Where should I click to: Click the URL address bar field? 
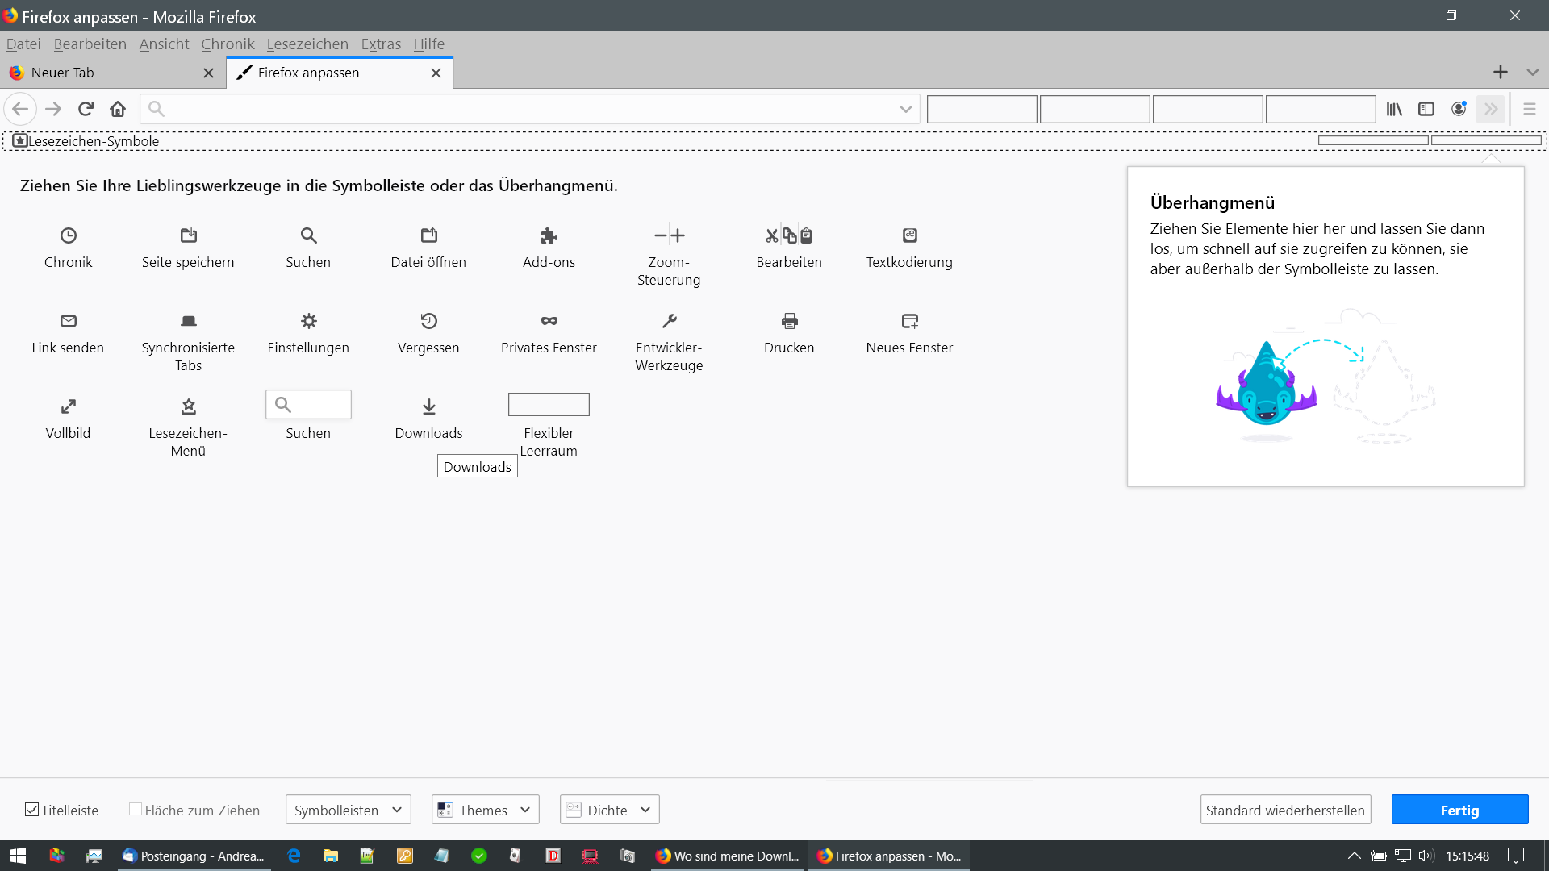point(524,109)
